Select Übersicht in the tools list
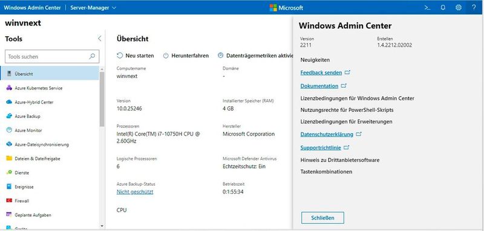484x231 pixels. 50,74
